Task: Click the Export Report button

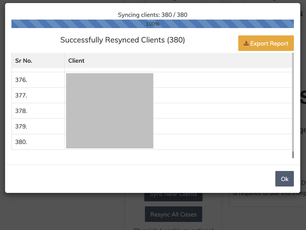Action: click(x=266, y=43)
